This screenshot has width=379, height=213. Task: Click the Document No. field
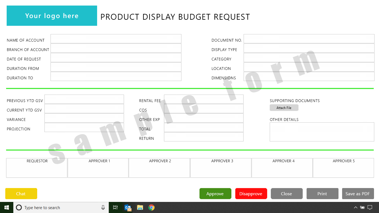pyautogui.click(x=309, y=39)
